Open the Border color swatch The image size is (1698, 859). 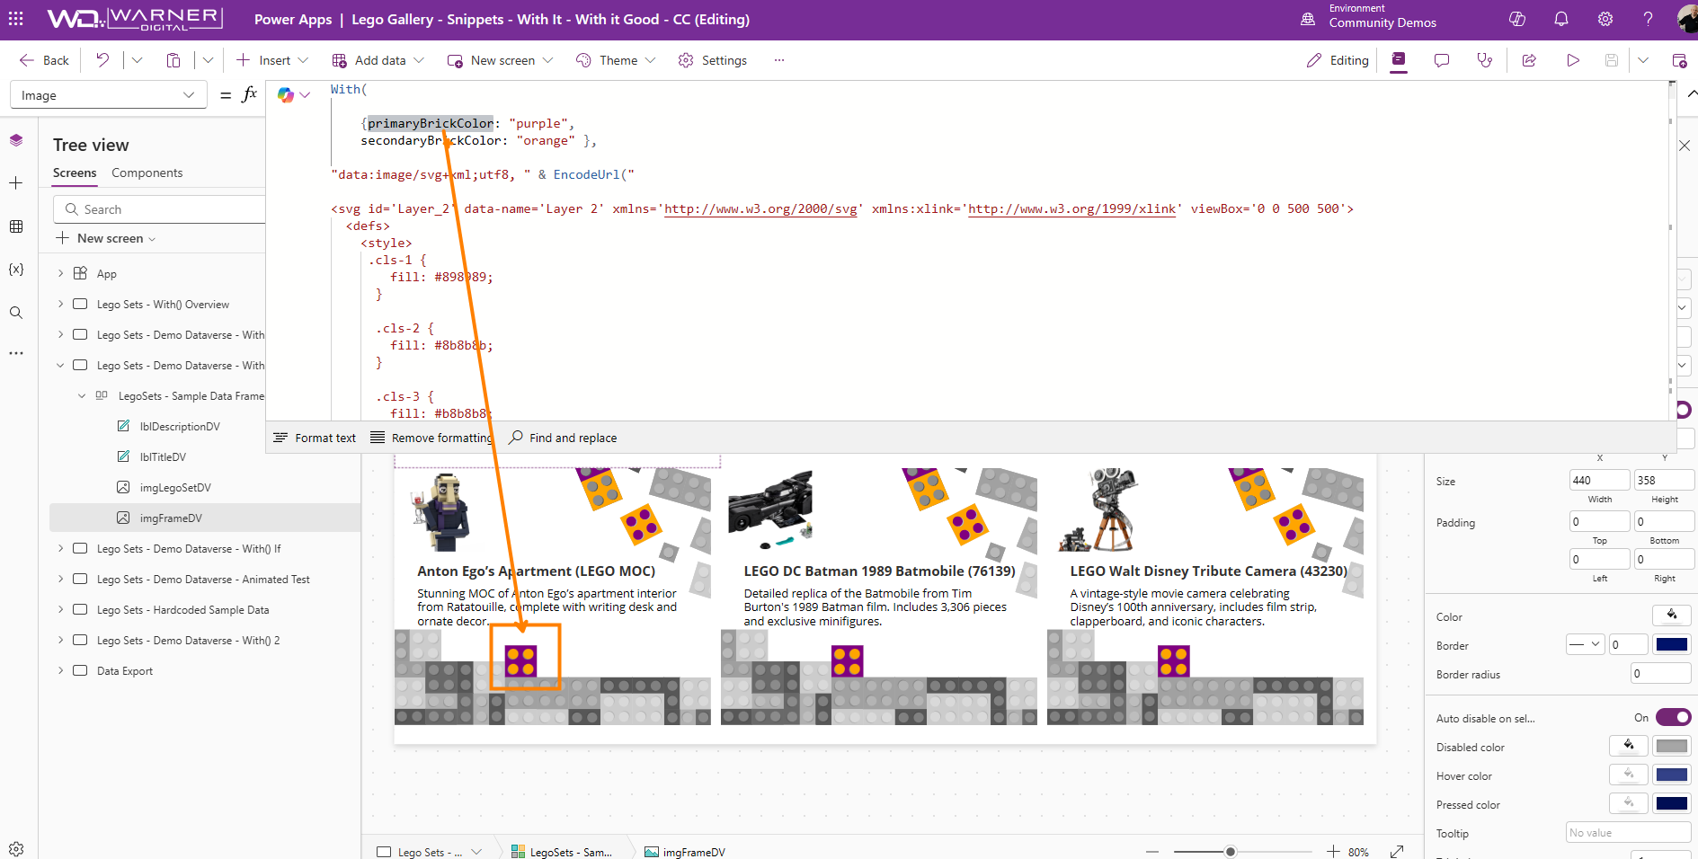point(1672,644)
